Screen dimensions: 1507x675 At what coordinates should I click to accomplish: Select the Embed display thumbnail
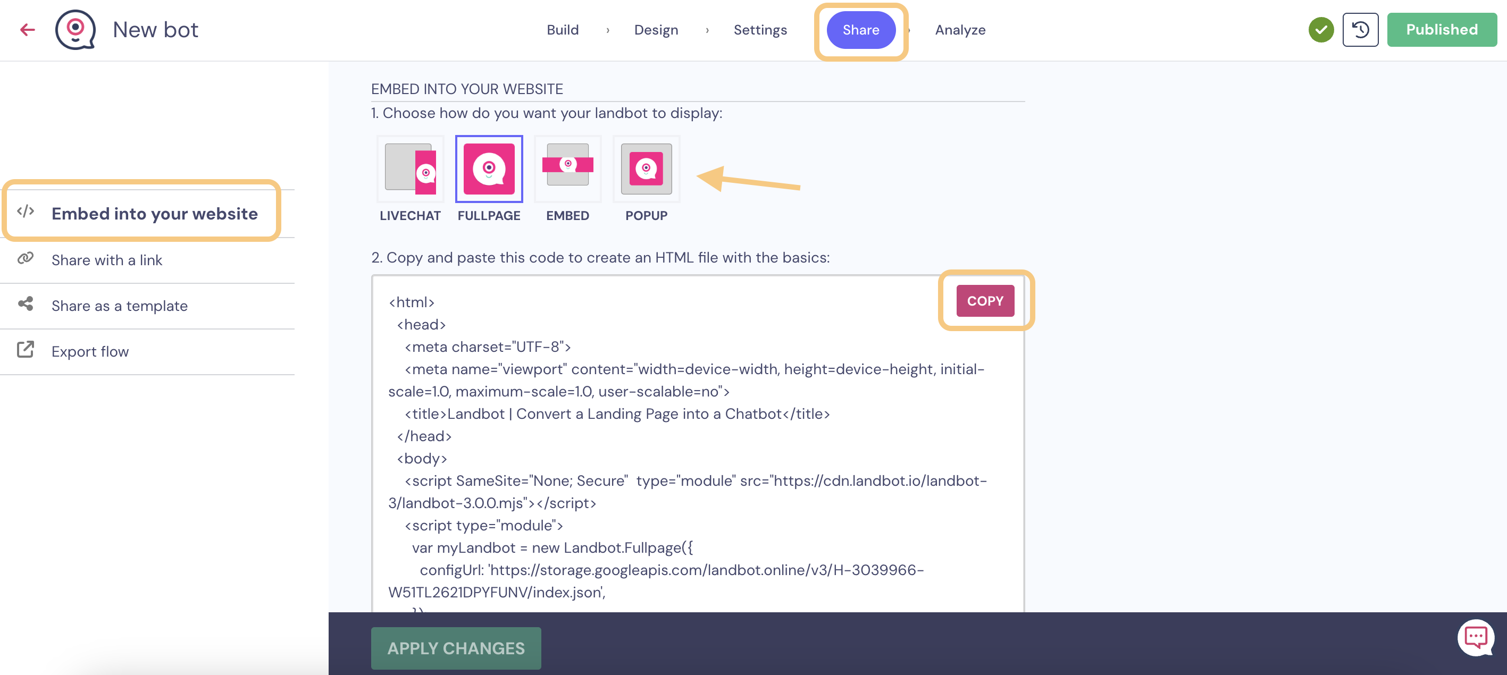coord(567,169)
